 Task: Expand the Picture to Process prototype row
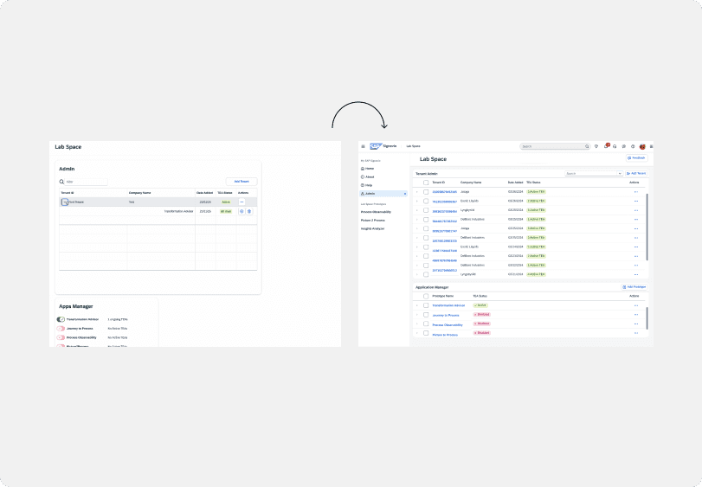[417, 333]
